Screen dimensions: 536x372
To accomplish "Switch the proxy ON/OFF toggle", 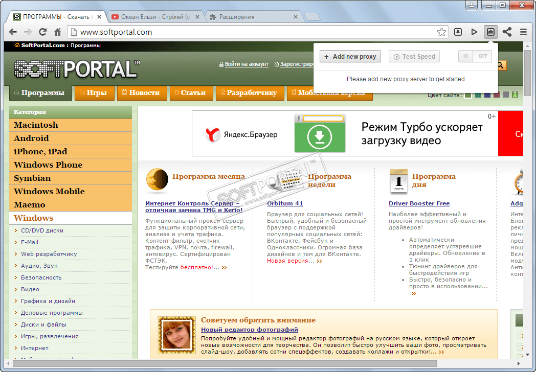I will [x=475, y=56].
